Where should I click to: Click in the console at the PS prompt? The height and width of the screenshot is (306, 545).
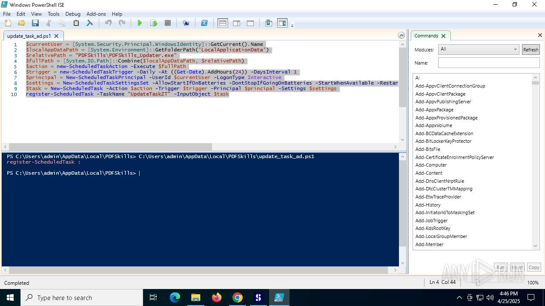click(139, 173)
